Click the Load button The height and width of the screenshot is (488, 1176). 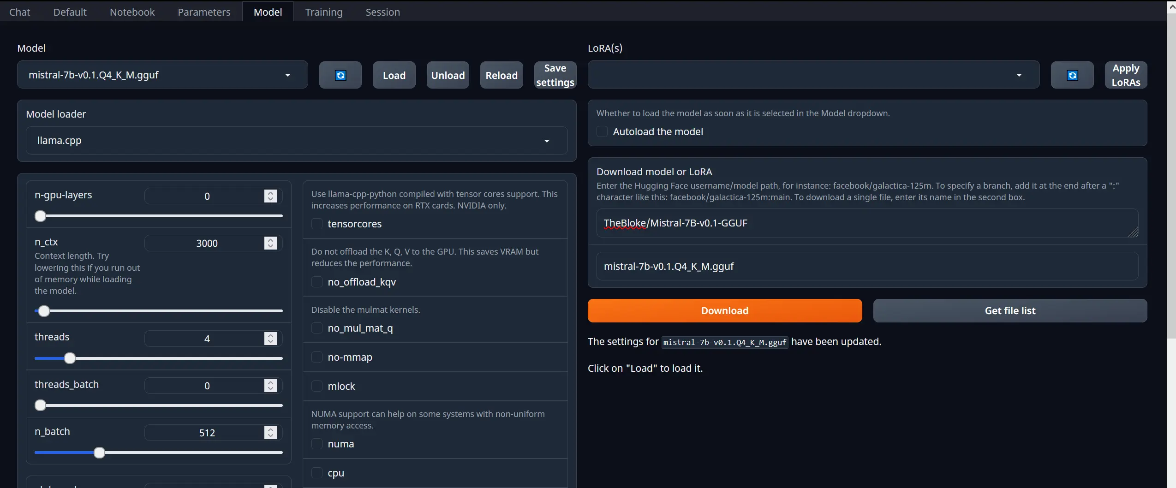pyautogui.click(x=394, y=75)
